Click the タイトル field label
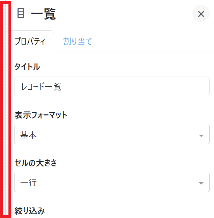Image resolution: width=214 pixels, height=218 pixels. pyautogui.click(x=27, y=67)
